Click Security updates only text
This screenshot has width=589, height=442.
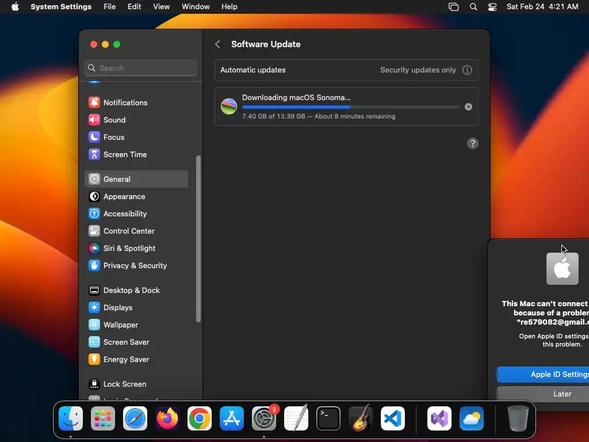(418, 70)
